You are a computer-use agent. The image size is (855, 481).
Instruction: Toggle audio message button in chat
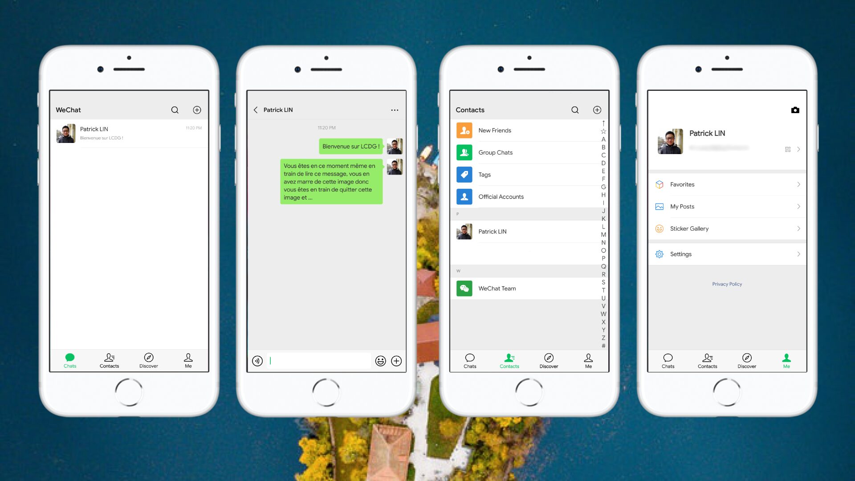click(256, 361)
